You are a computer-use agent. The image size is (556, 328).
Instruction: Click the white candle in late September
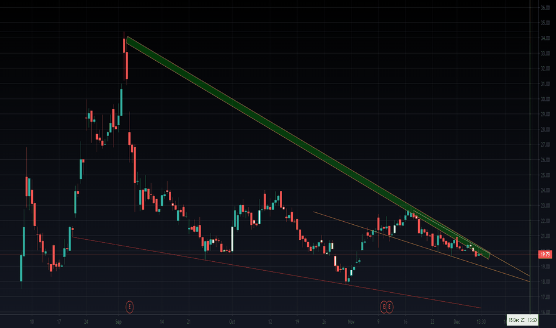(x=232, y=239)
